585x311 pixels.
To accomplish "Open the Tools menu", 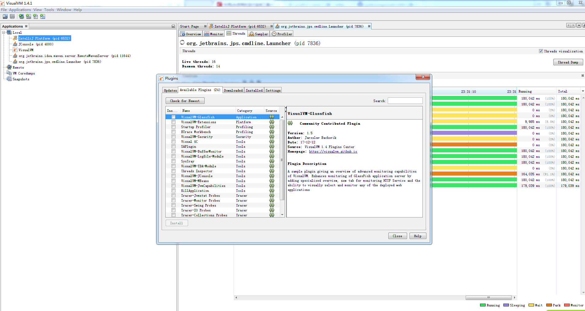I will [49, 10].
